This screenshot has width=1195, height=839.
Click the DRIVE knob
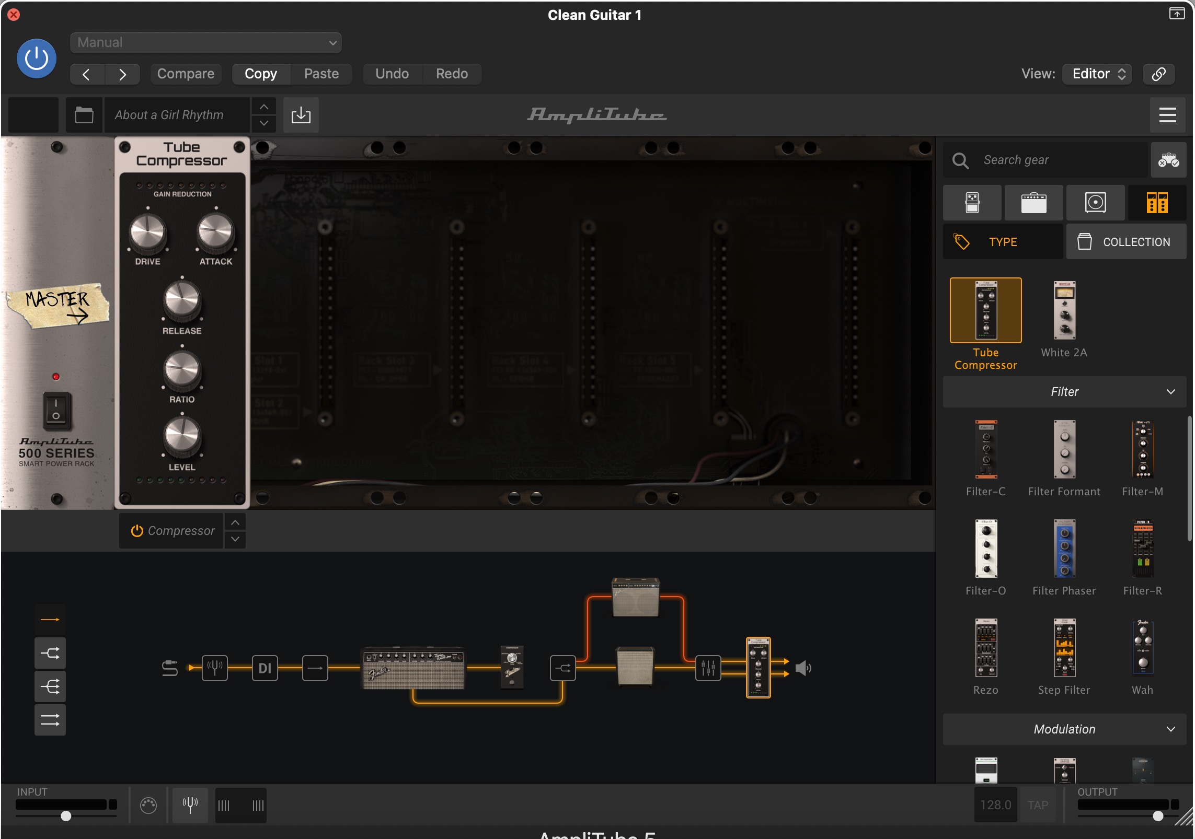(148, 232)
